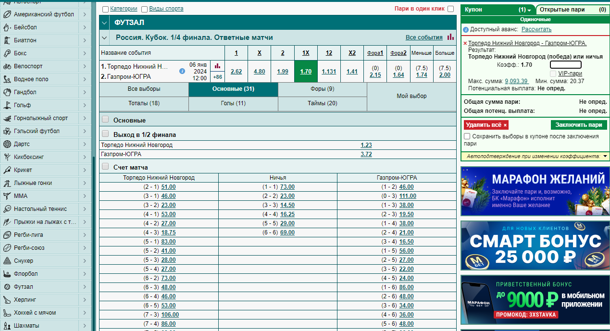Open the Мой выбор tab

411,96
